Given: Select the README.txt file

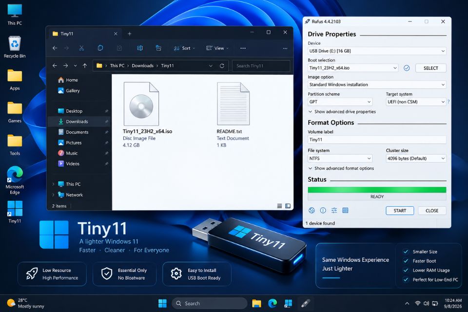Looking at the screenshot, I should (x=233, y=115).
